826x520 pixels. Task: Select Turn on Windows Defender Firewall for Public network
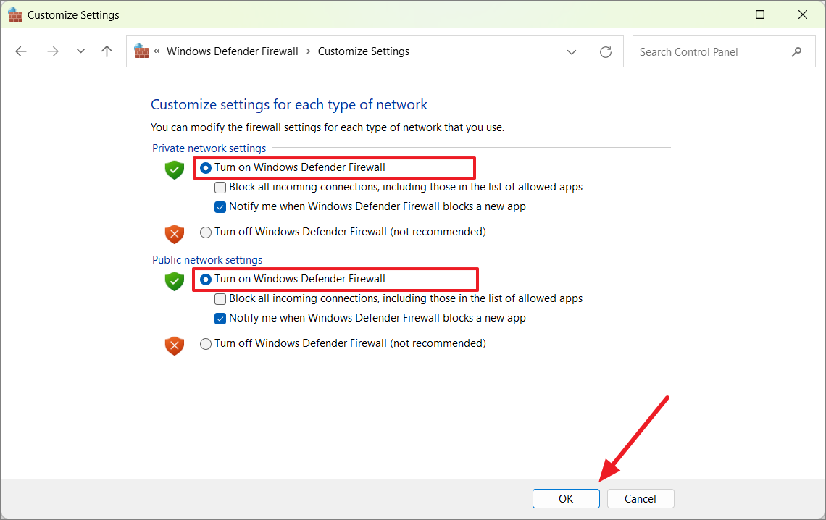205,280
